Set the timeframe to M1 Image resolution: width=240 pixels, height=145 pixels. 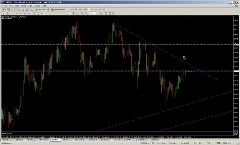point(72,10)
